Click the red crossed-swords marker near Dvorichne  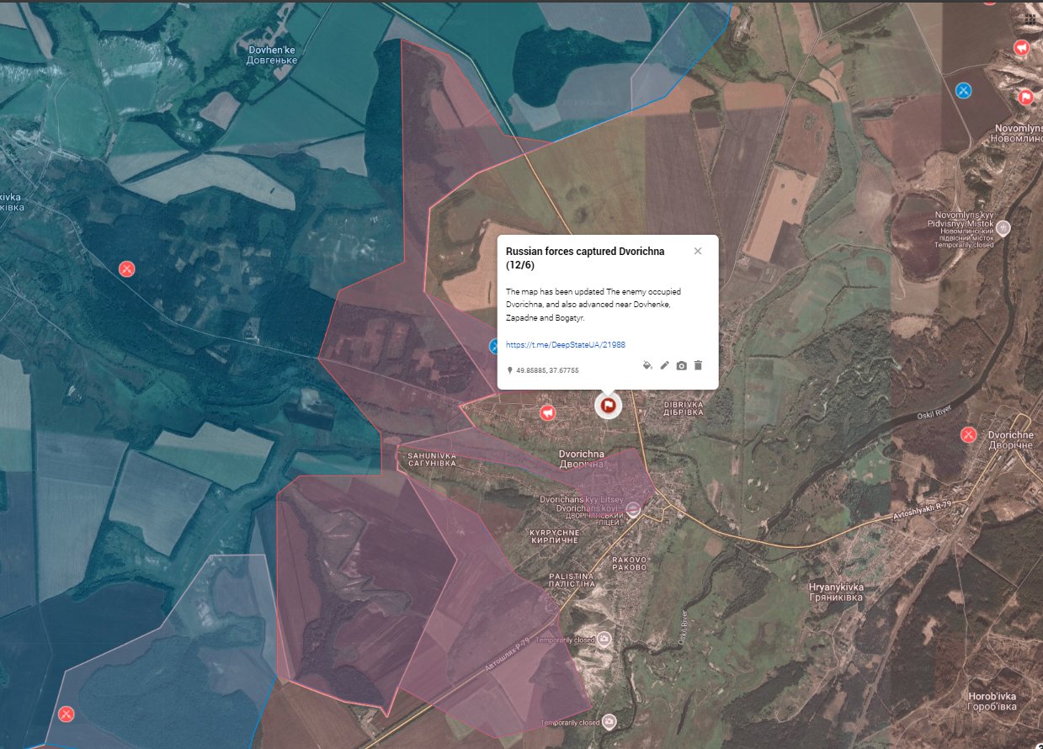tap(969, 435)
